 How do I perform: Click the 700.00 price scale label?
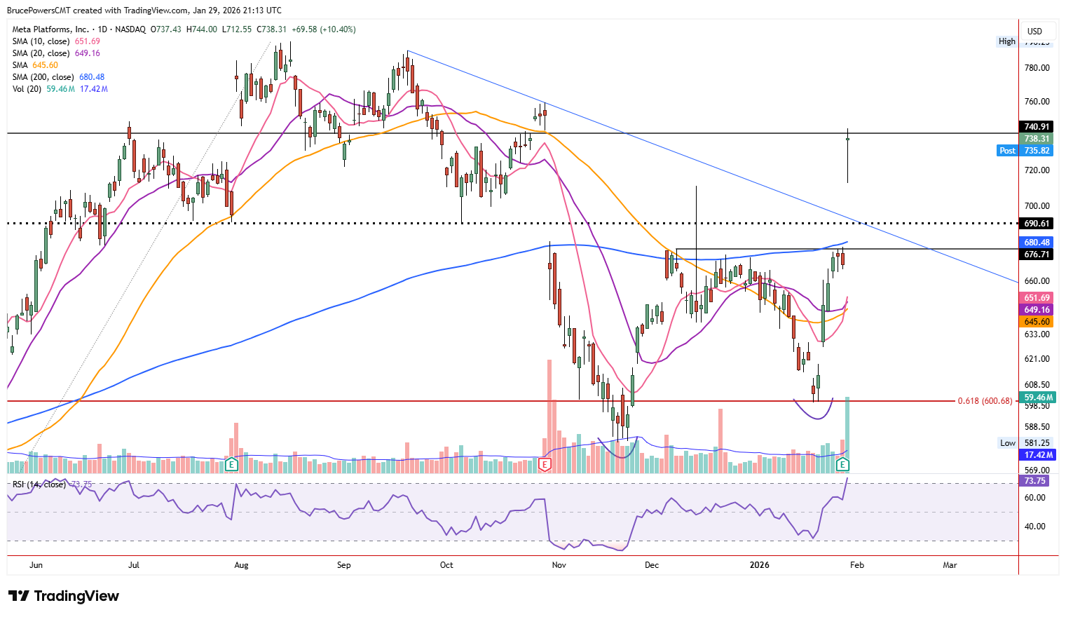(1037, 206)
